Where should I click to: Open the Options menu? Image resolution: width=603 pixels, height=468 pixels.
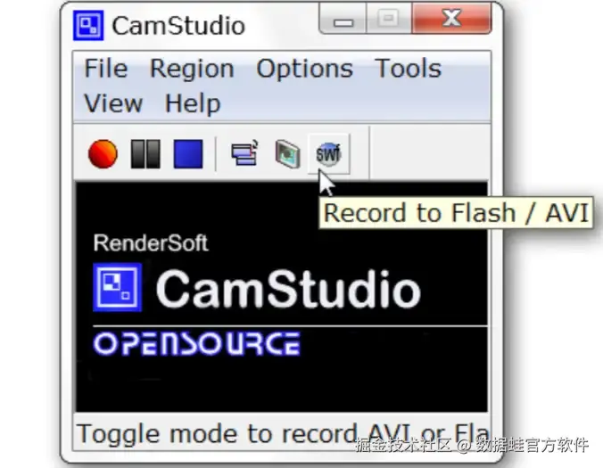coord(304,70)
